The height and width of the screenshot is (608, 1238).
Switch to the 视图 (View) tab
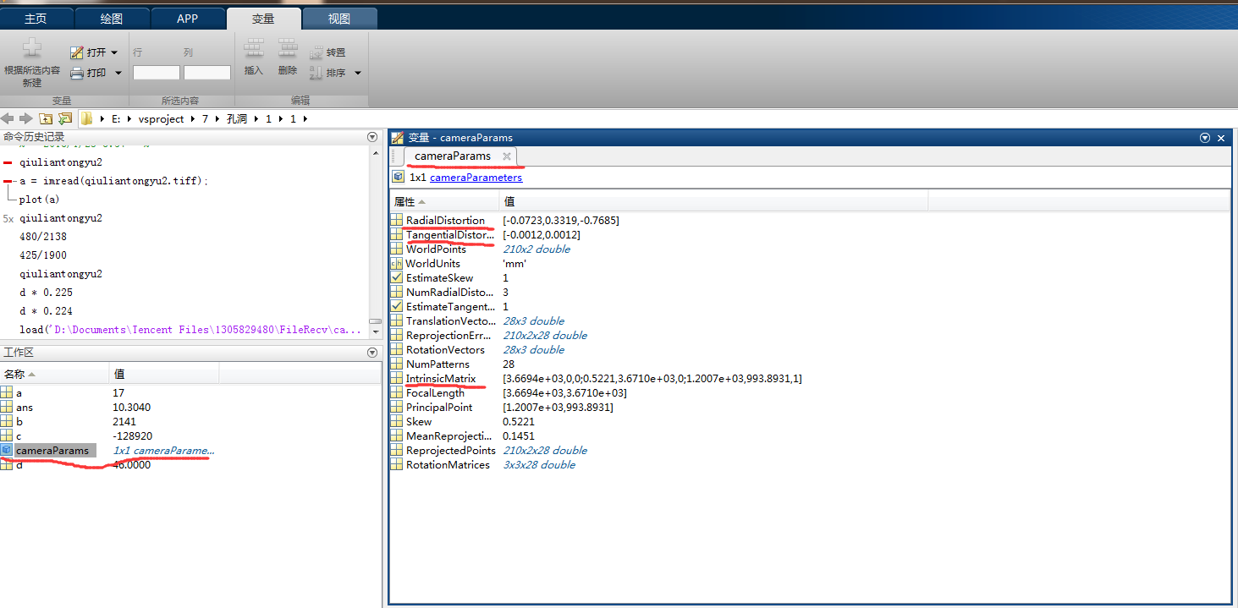338,19
